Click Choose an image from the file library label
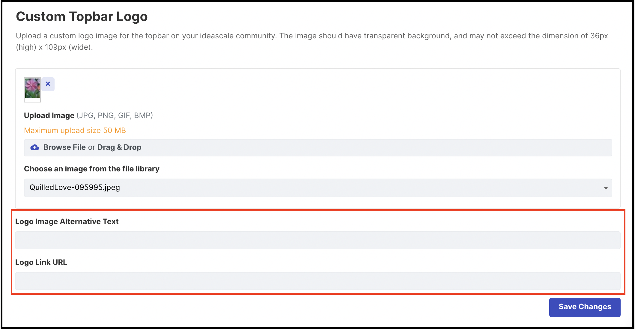The width and height of the screenshot is (635, 329). 92,169
